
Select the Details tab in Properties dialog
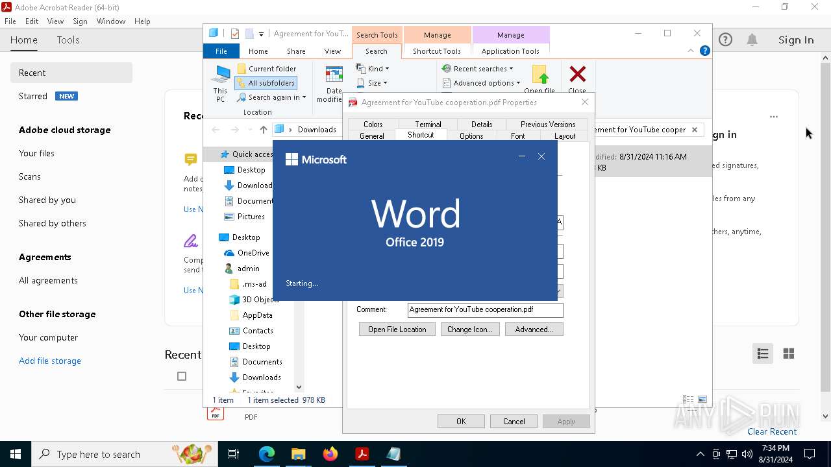482,125
